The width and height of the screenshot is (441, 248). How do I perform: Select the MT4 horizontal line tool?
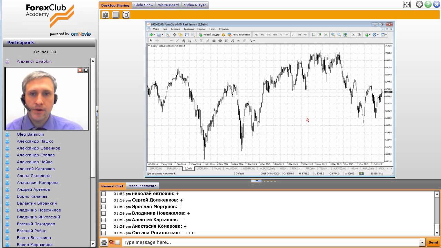[171, 41]
